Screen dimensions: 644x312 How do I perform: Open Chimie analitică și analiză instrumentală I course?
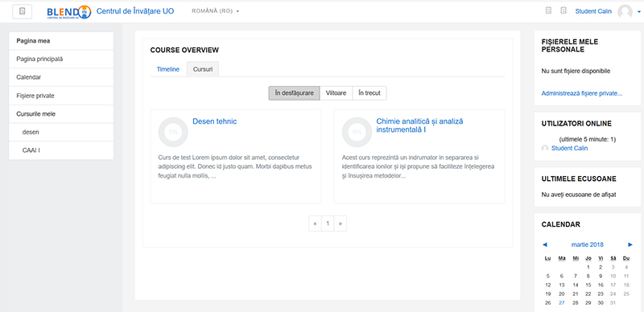(419, 125)
